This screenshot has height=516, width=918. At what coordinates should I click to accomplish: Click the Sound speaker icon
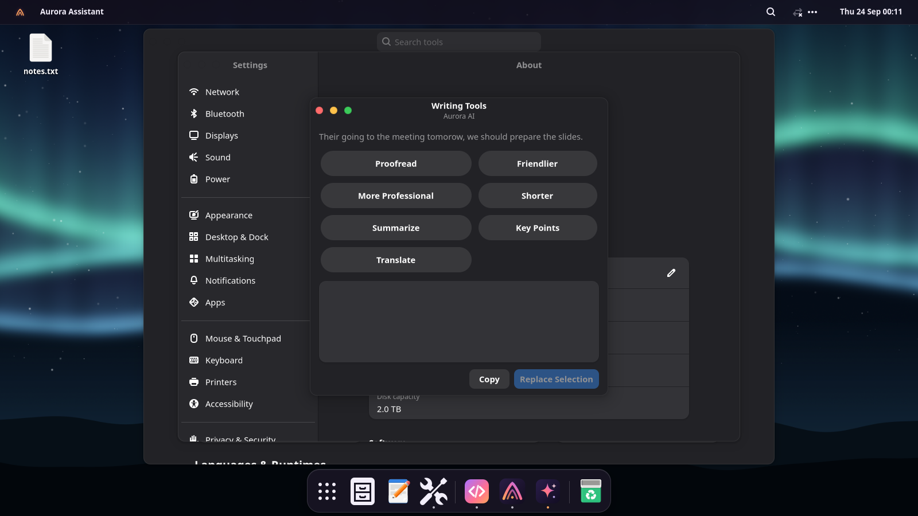194,157
